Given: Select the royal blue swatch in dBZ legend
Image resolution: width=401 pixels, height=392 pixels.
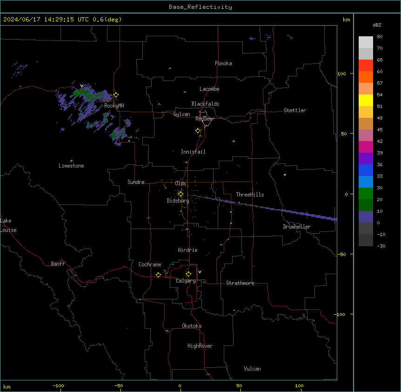Looking at the screenshot, I should (x=366, y=170).
